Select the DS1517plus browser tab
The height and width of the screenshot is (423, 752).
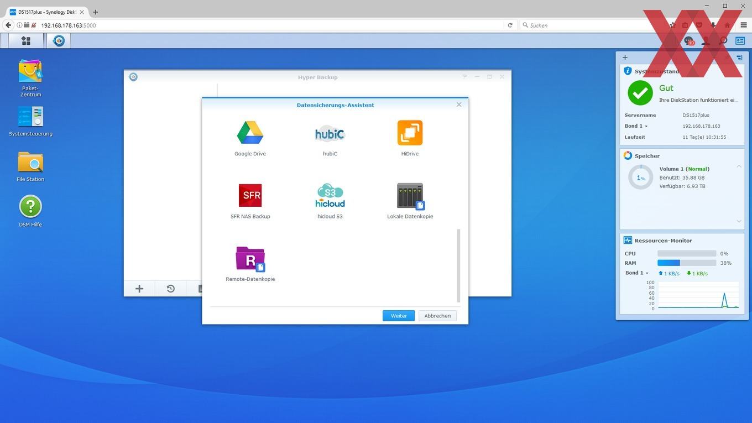(46, 12)
